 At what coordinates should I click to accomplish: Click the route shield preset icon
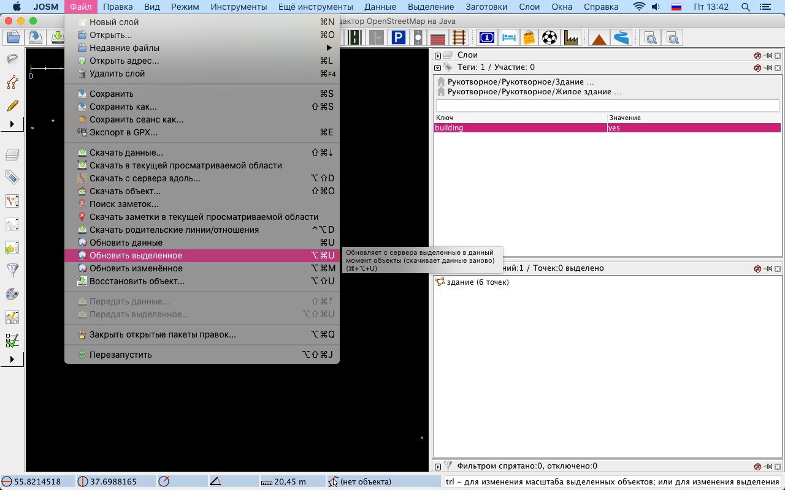[487, 38]
